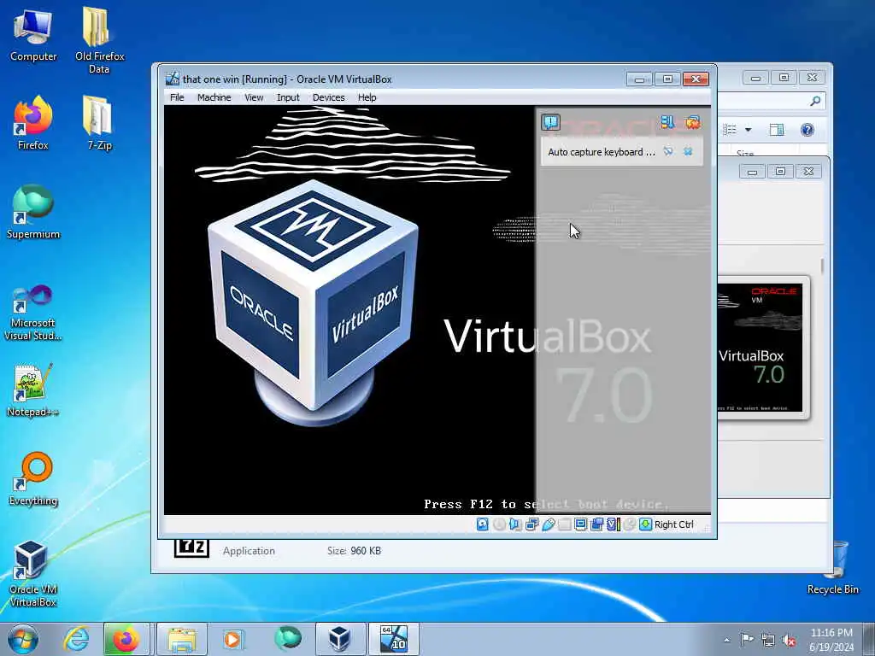Image resolution: width=875 pixels, height=656 pixels.
Task: Select the Oracle VM VirtualBox desktop shortcut
Action: coord(33,573)
